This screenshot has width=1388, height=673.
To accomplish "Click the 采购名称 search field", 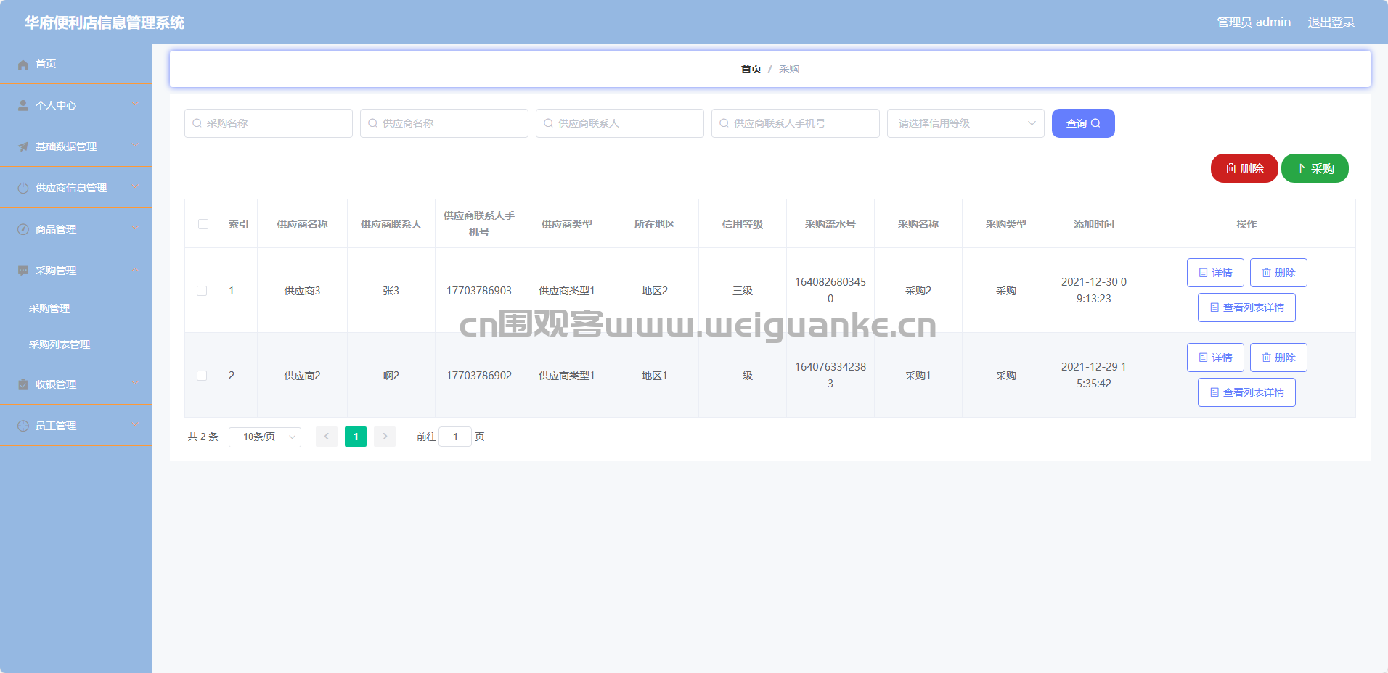I will (269, 123).
